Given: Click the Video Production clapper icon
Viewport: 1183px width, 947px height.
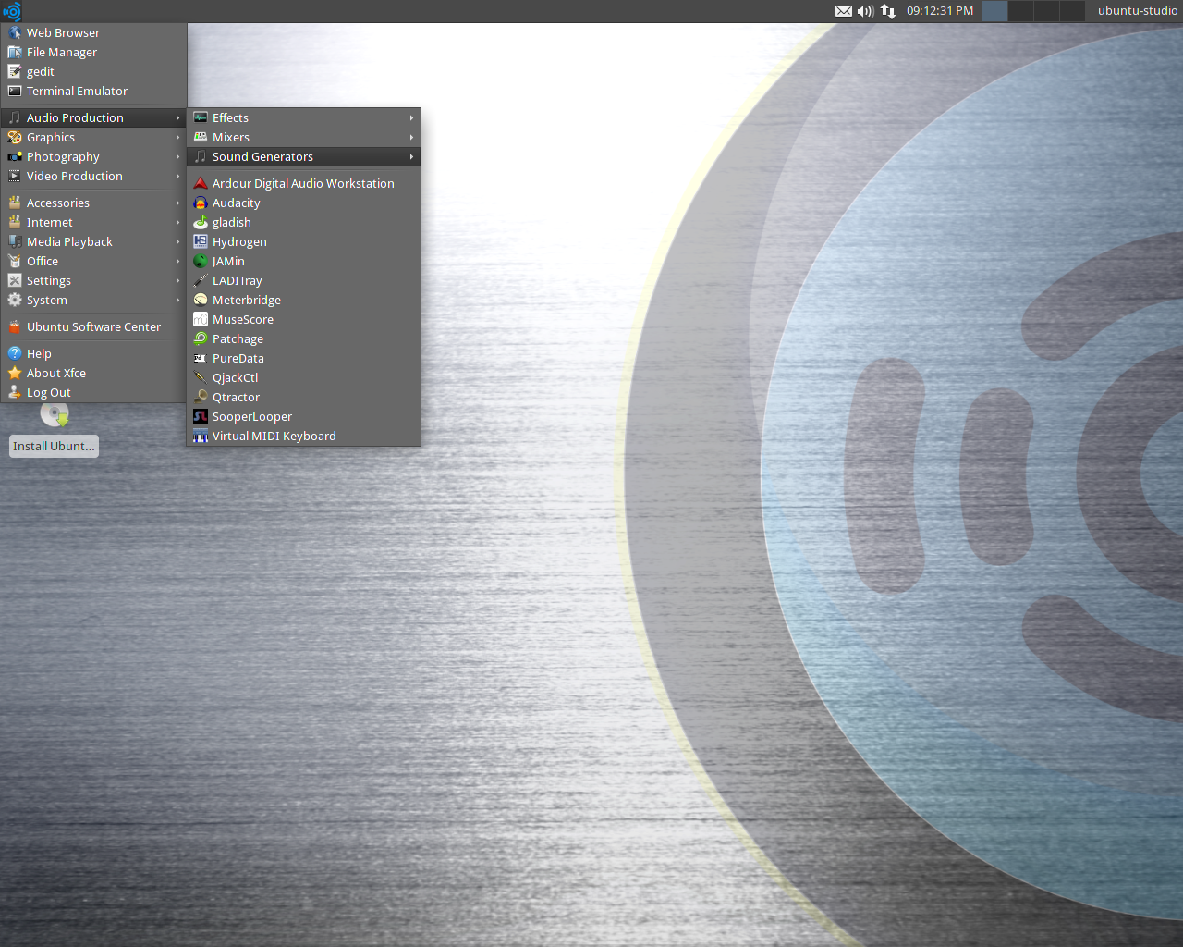Looking at the screenshot, I should pos(15,176).
